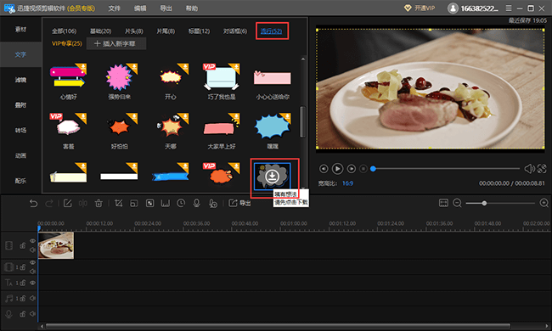Zoom out the timeline with minus magnifier
This screenshot has height=331, width=552.
457,203
